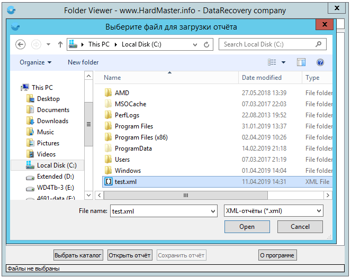Screen dimensions: 351x278
Task: Select Downloads in the navigation pane
Action: pos(52,121)
